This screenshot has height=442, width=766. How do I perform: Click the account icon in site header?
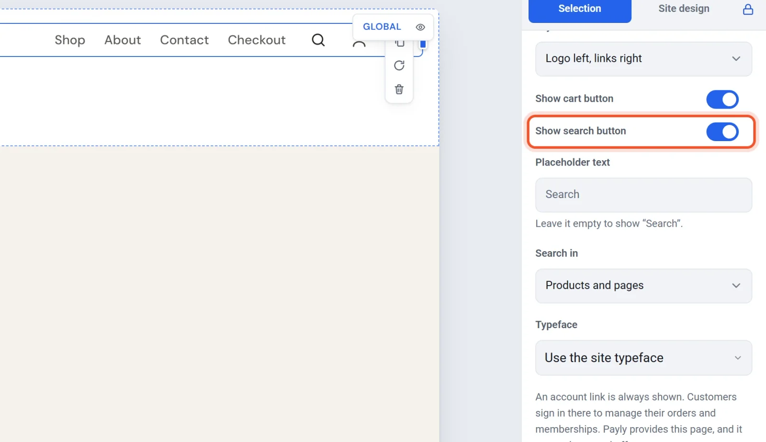click(359, 44)
